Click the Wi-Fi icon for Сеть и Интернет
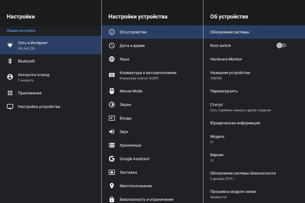This screenshot has width=305, height=203. pos(10,45)
